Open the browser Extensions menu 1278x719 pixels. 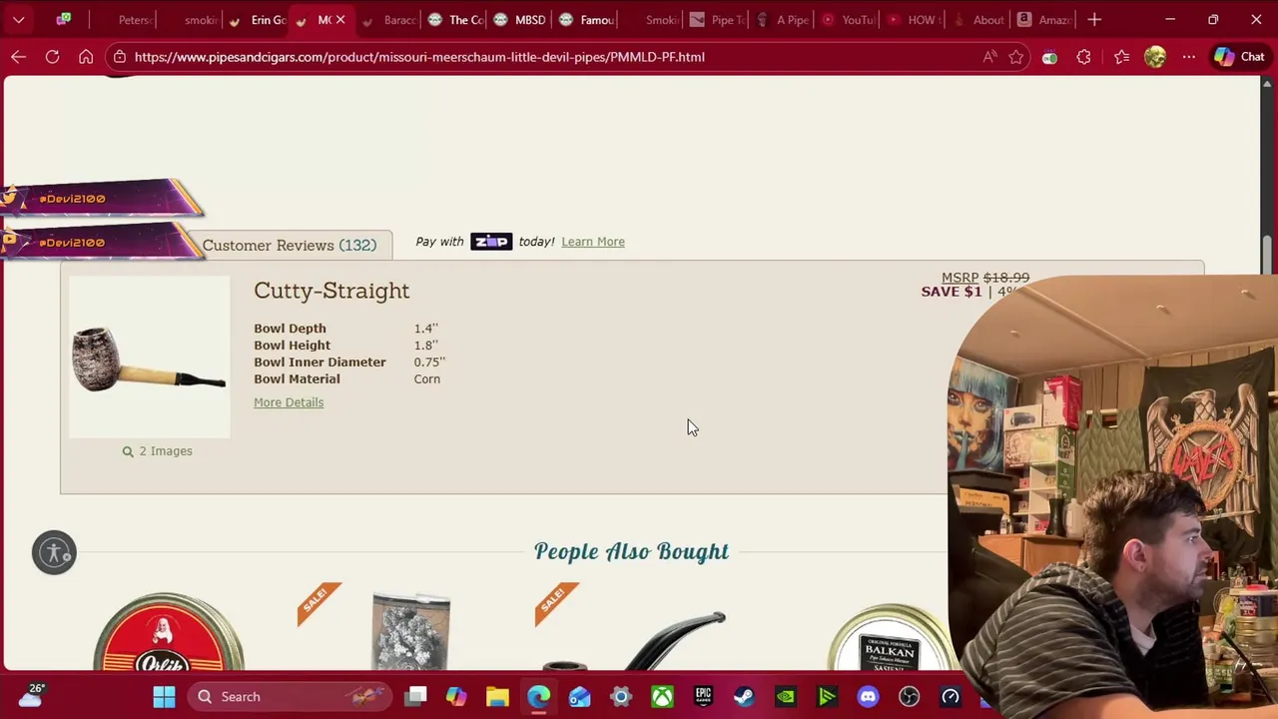(x=1083, y=57)
